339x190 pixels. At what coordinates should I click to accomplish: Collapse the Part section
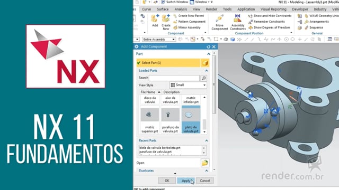(x=208, y=54)
